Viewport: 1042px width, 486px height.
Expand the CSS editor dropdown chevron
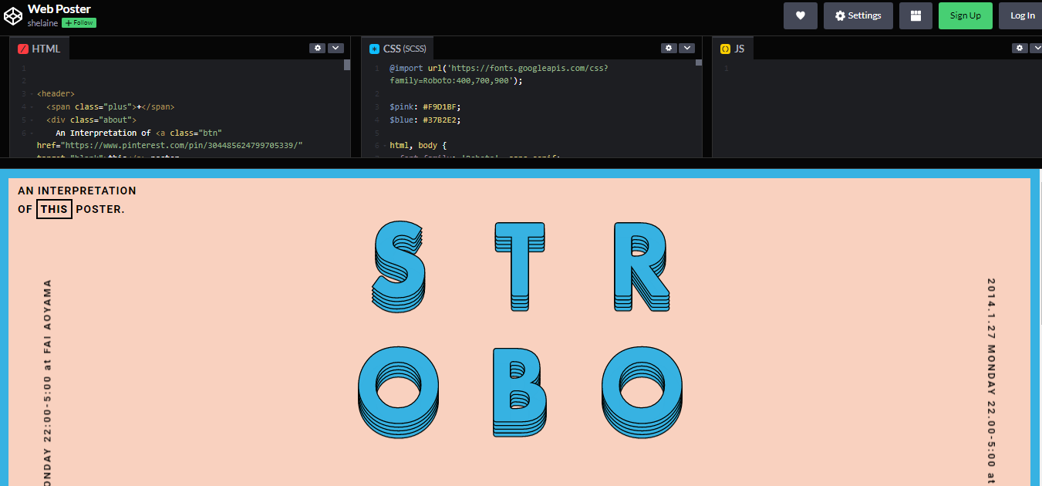[x=687, y=48]
